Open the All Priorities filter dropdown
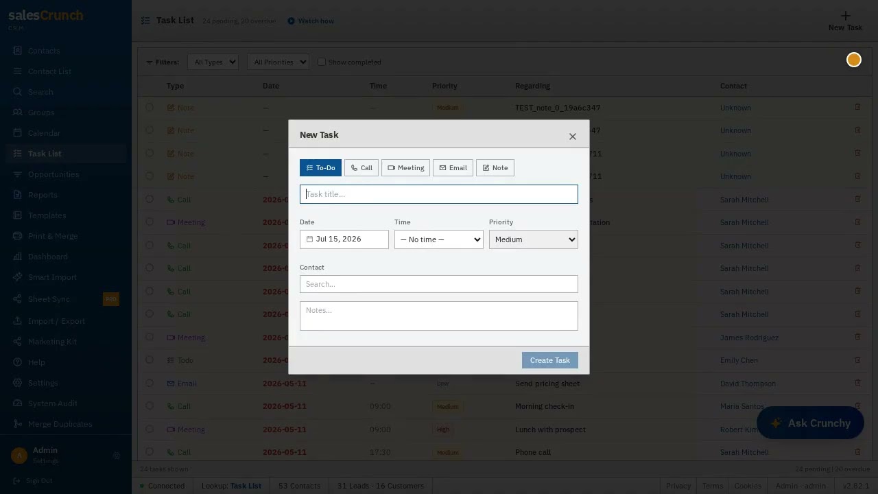878x494 pixels. tap(278, 62)
